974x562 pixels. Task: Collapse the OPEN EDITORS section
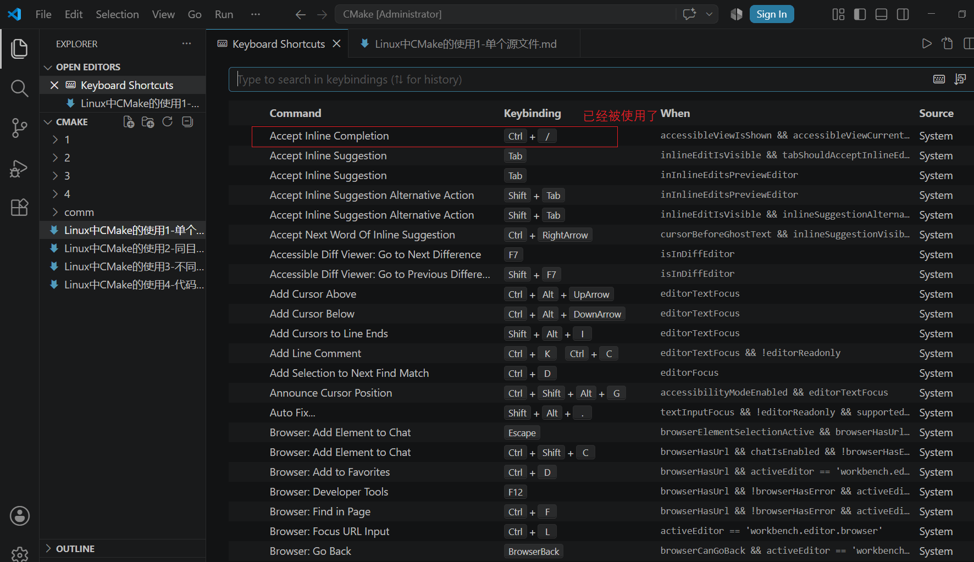[x=88, y=67]
